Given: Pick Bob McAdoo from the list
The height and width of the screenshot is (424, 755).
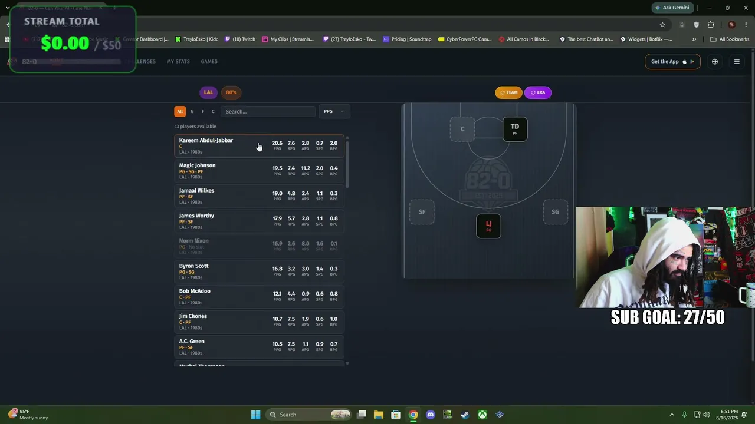Looking at the screenshot, I should click(259, 297).
